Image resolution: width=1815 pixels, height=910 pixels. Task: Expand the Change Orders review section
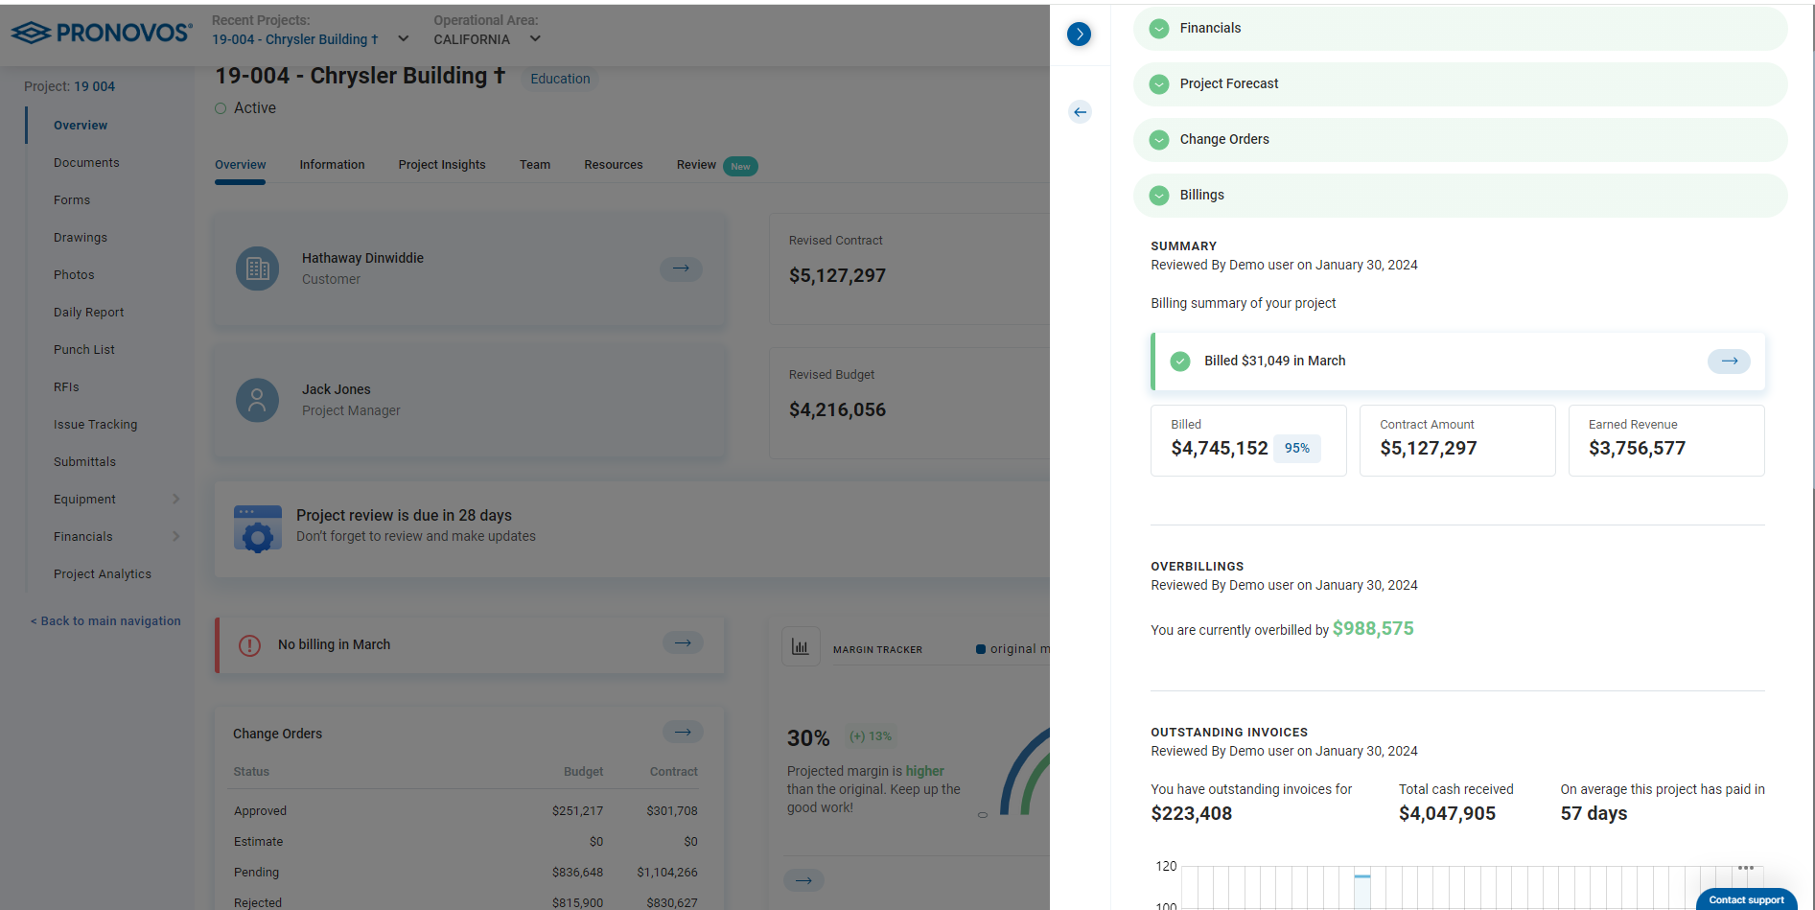pos(1224,140)
